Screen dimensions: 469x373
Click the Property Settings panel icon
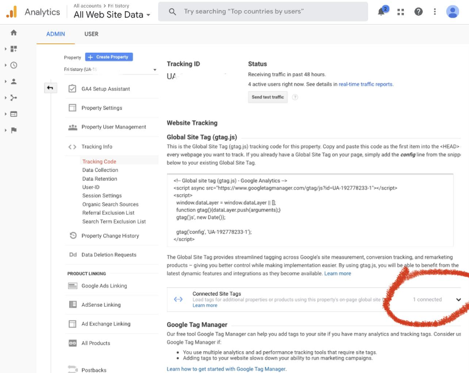[72, 108]
